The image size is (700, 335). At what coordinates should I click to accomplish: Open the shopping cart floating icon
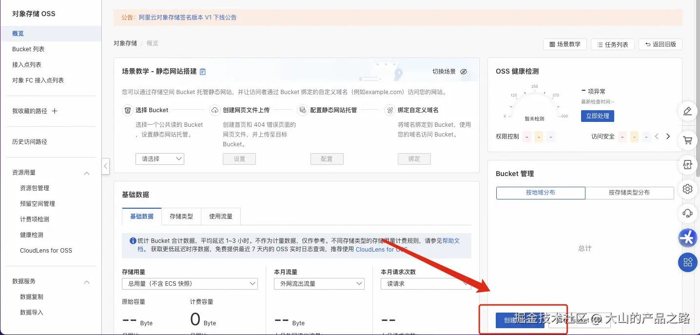688,140
